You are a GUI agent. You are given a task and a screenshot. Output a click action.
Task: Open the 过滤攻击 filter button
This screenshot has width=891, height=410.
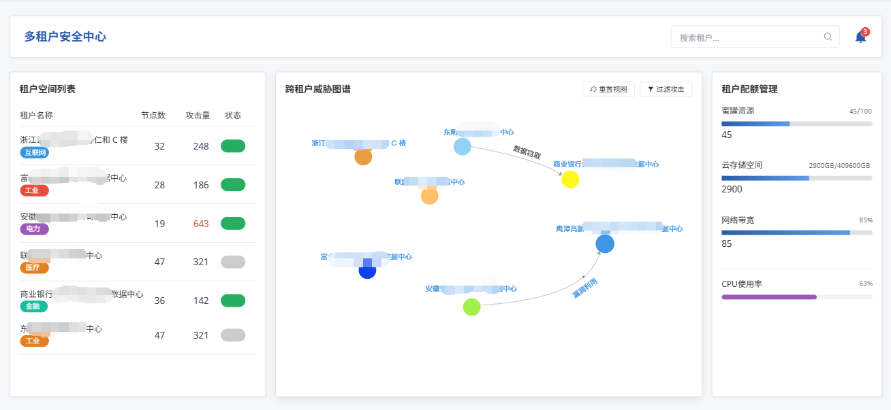666,90
